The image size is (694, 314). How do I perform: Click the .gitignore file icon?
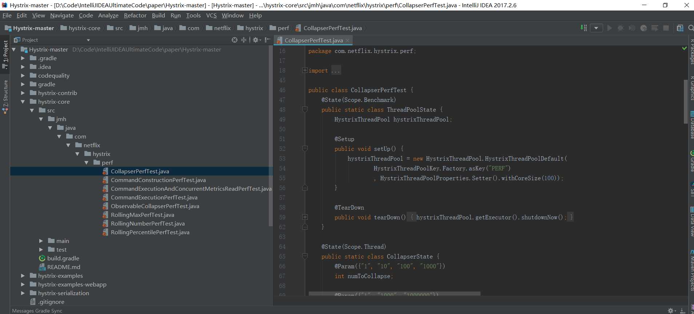click(33, 302)
